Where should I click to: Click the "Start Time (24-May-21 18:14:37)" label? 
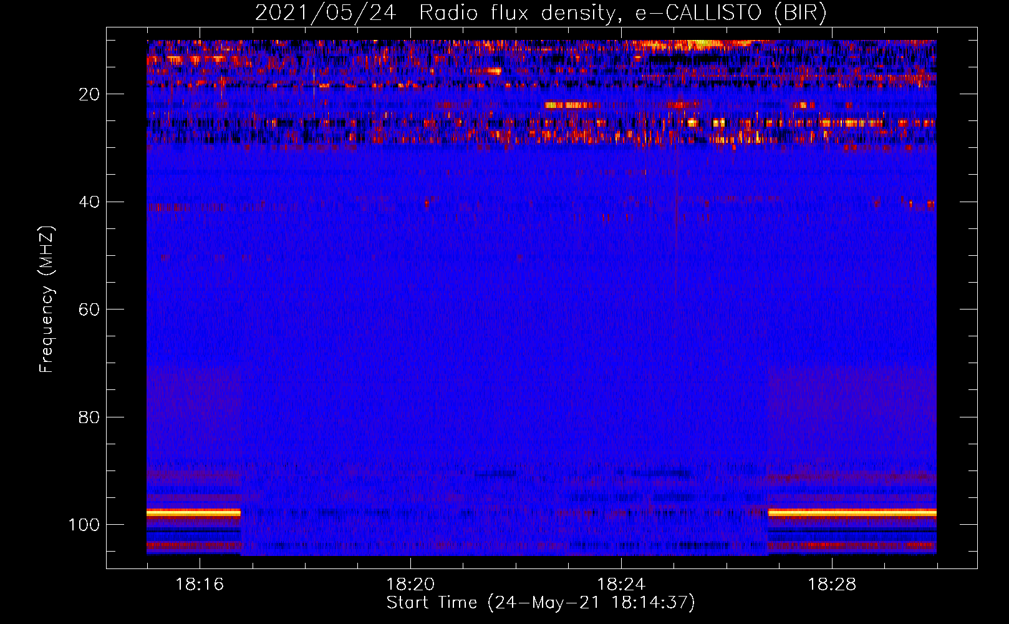tap(541, 603)
